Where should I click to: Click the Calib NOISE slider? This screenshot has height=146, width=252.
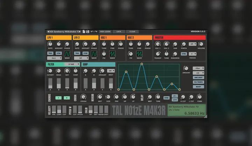[x=101, y=110]
